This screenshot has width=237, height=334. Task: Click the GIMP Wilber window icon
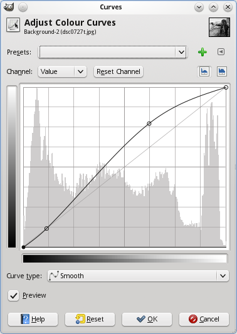9,7
